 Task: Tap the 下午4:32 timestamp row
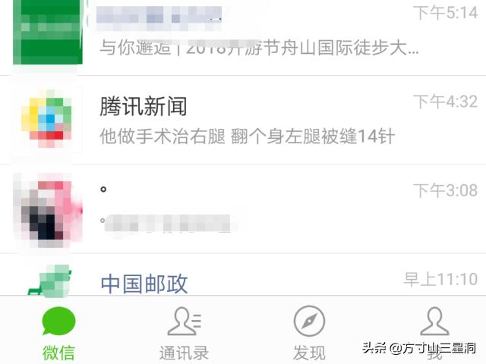point(446,102)
